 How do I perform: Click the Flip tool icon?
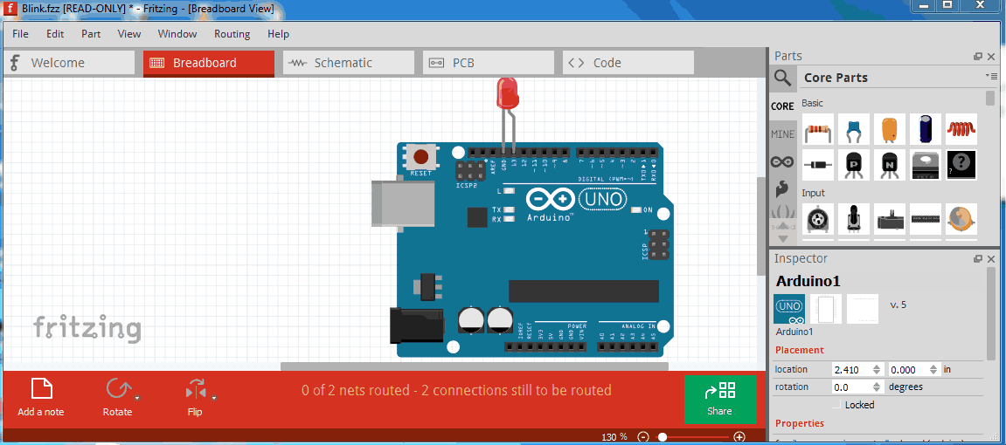(194, 388)
